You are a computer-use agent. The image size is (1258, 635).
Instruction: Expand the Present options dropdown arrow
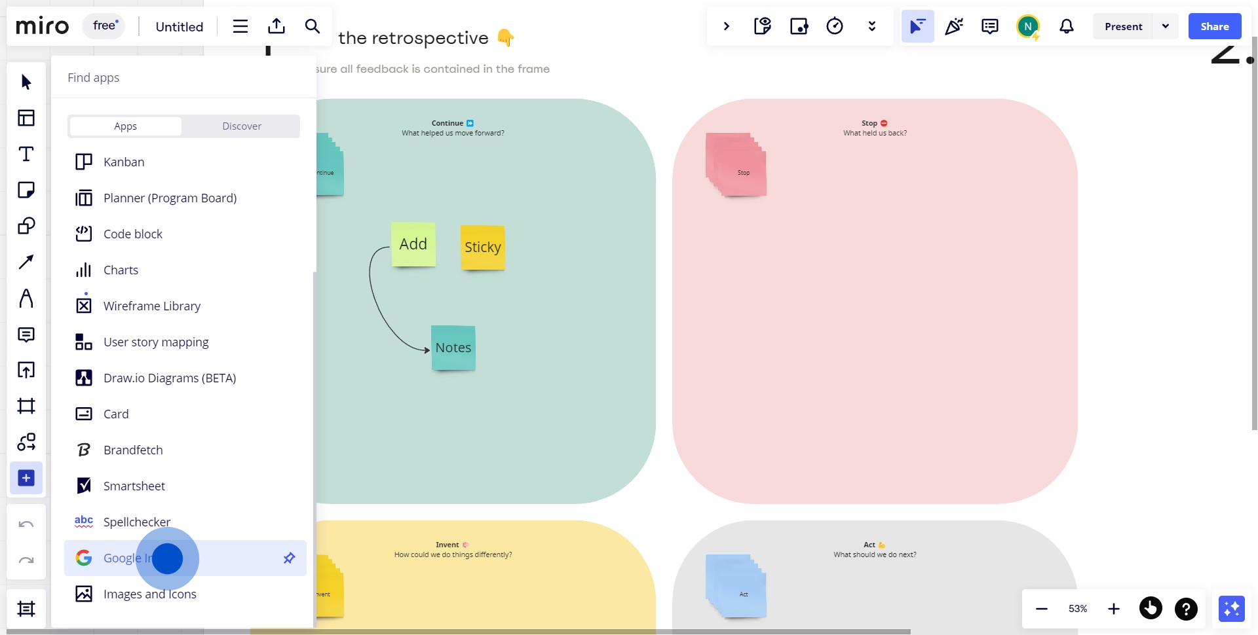tap(1166, 26)
